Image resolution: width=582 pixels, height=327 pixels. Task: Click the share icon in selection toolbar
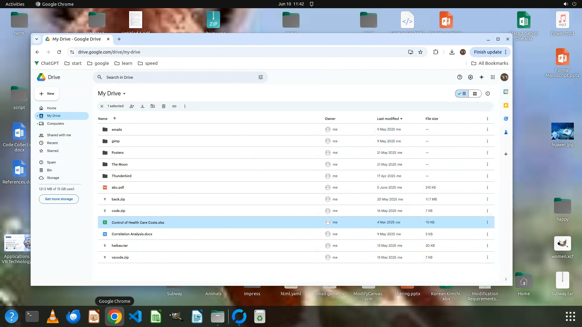[132, 106]
